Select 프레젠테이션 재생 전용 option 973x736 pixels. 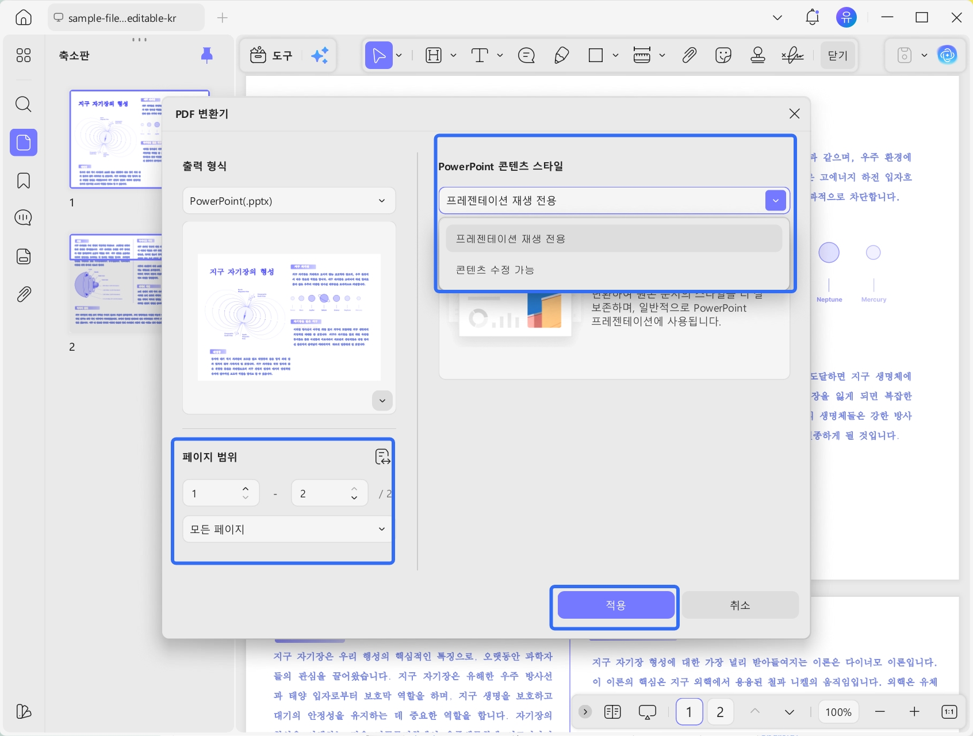click(614, 238)
